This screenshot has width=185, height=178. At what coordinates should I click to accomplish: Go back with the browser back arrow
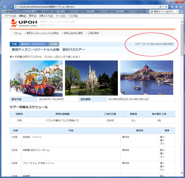[5, 7]
